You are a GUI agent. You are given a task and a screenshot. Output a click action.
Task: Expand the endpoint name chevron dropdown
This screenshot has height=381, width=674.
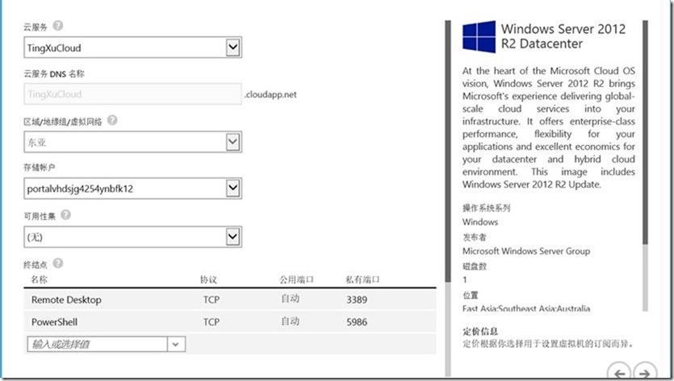pos(176,344)
